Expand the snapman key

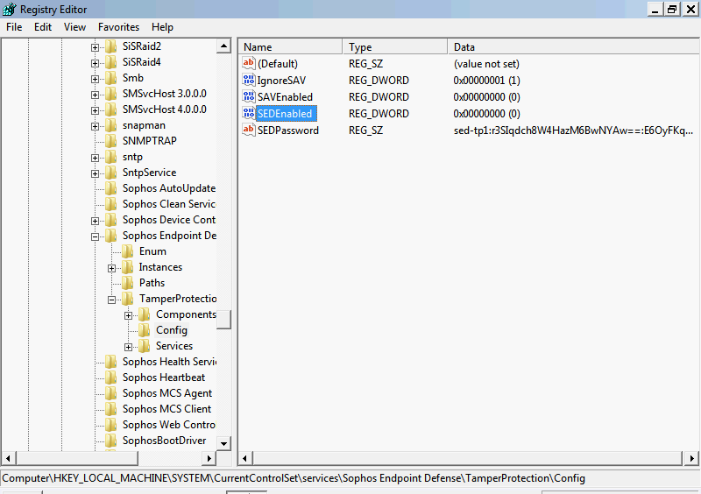tap(95, 126)
